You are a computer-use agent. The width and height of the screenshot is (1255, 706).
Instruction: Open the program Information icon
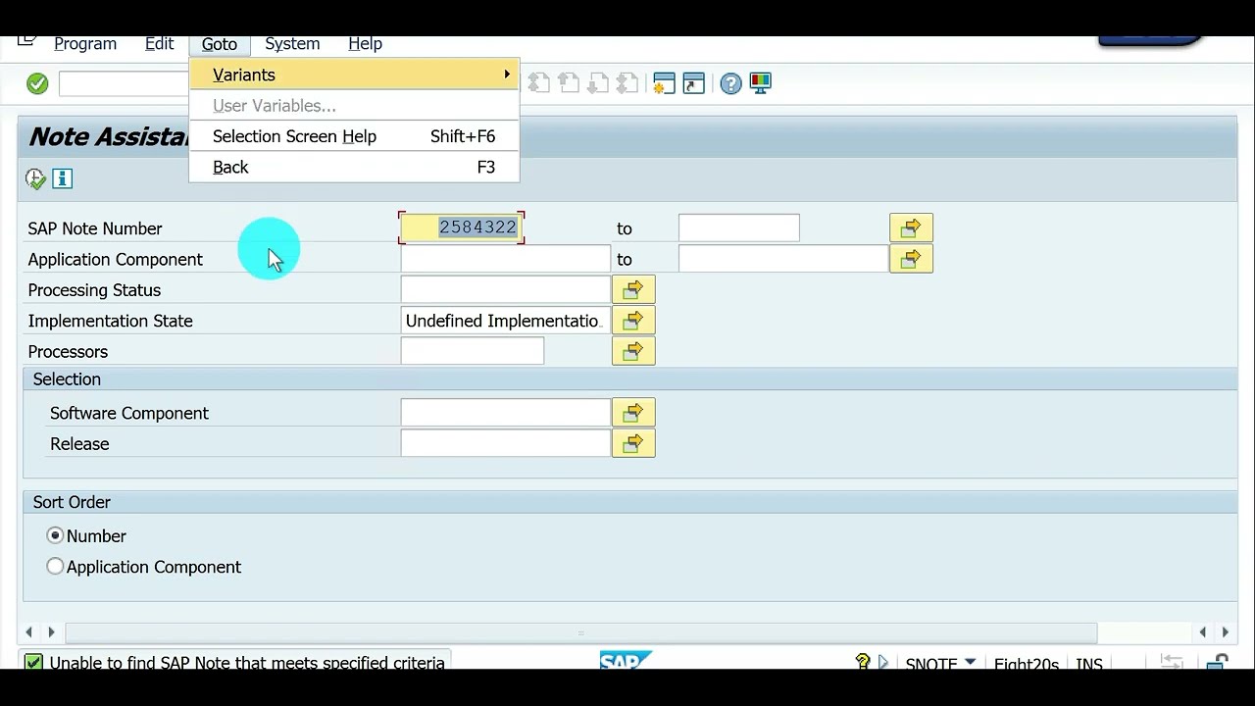[x=62, y=178]
